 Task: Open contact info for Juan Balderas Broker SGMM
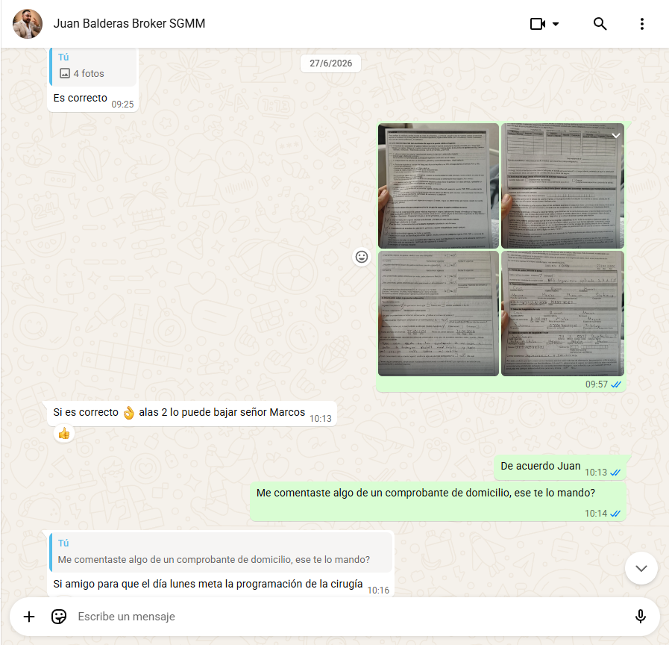pyautogui.click(x=129, y=23)
